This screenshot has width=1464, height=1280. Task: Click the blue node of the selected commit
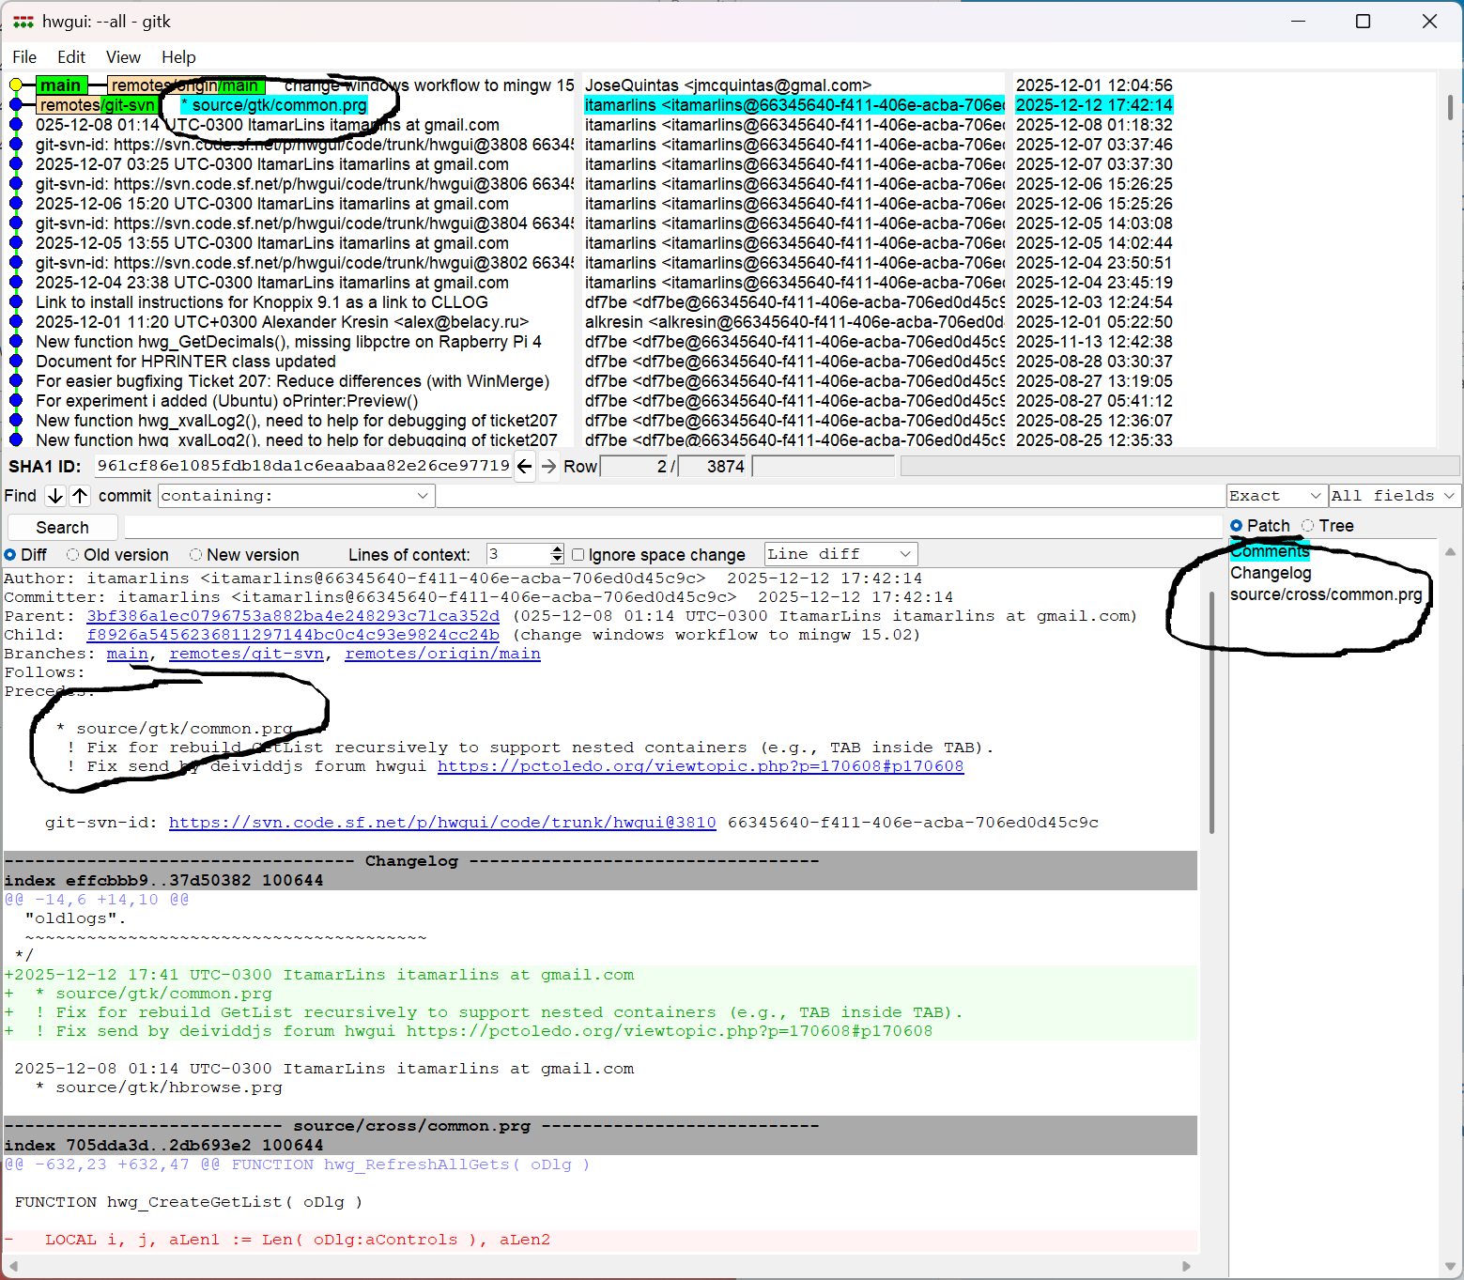coord(16,104)
